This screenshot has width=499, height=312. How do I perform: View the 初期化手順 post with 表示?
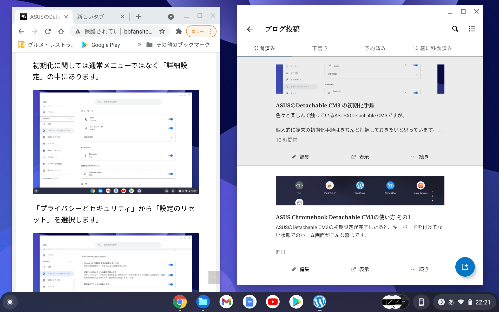click(360, 157)
